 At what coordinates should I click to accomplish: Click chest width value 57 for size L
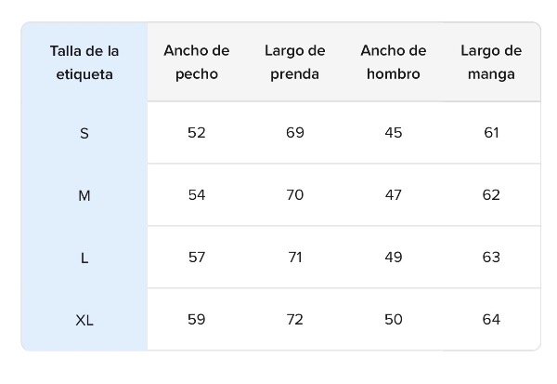pos(196,258)
